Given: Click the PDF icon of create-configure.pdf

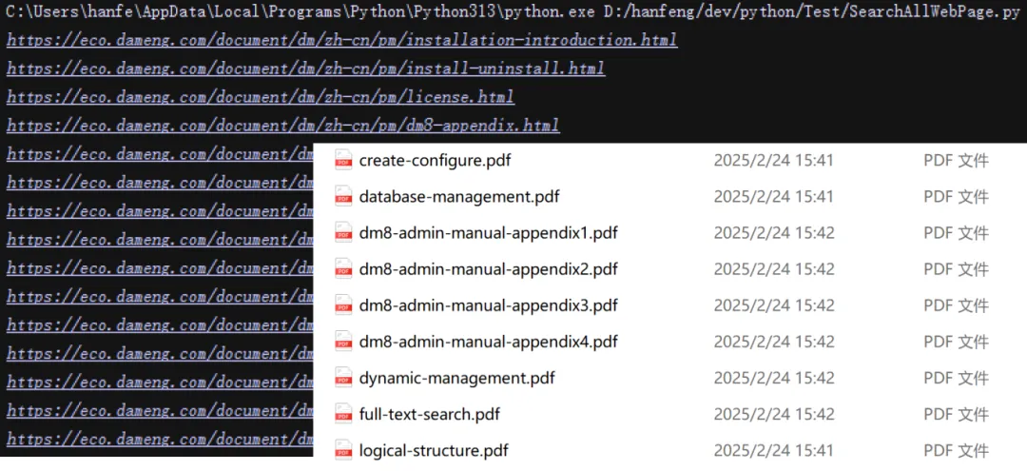Looking at the screenshot, I should pyautogui.click(x=344, y=160).
